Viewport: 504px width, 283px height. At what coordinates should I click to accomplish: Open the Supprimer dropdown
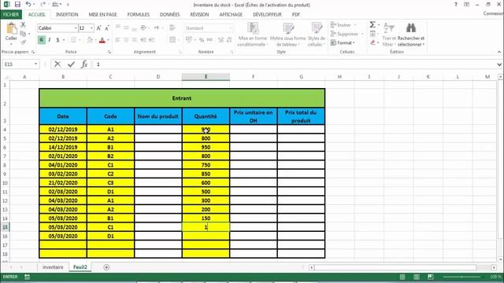tap(346, 34)
